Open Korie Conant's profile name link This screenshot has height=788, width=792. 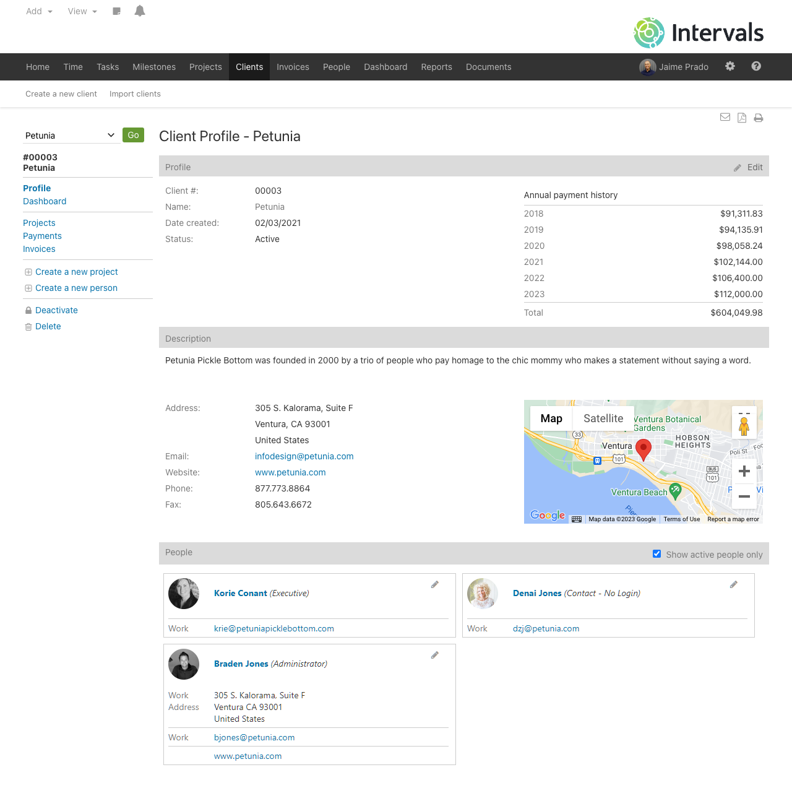click(x=241, y=593)
